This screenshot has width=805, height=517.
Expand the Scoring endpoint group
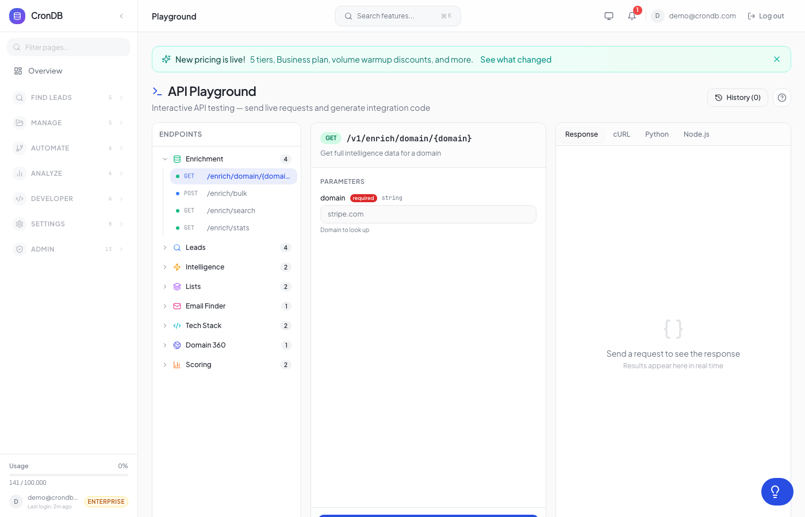[165, 365]
